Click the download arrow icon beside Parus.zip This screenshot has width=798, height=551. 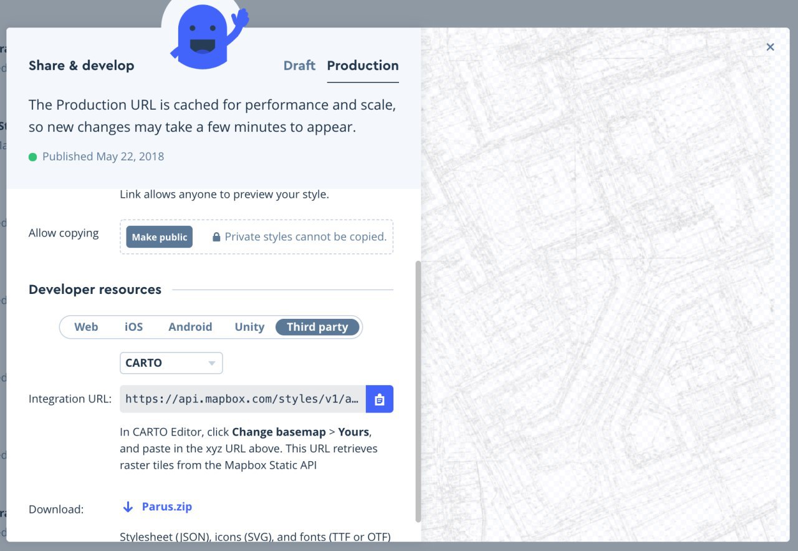tap(128, 507)
